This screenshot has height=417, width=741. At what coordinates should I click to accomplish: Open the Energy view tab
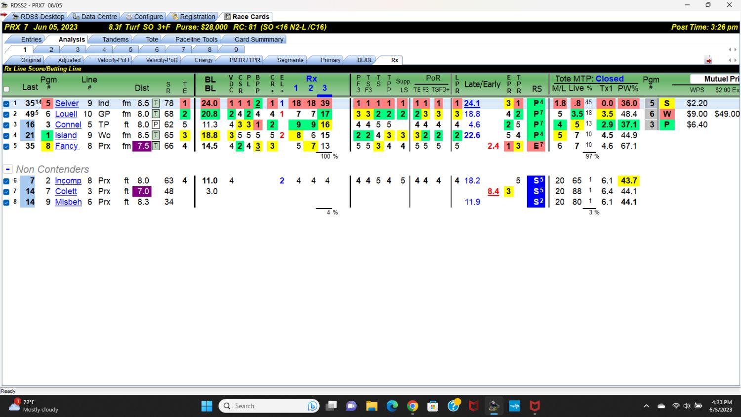204,60
